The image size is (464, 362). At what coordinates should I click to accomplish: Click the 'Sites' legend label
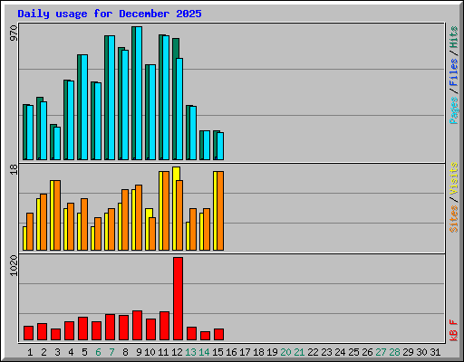[454, 219]
